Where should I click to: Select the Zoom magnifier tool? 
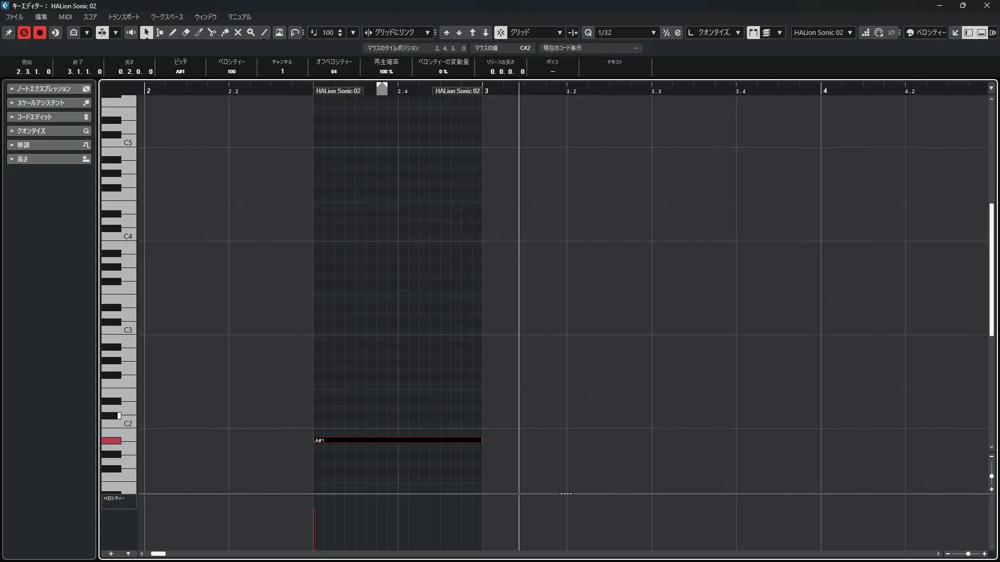tap(251, 32)
